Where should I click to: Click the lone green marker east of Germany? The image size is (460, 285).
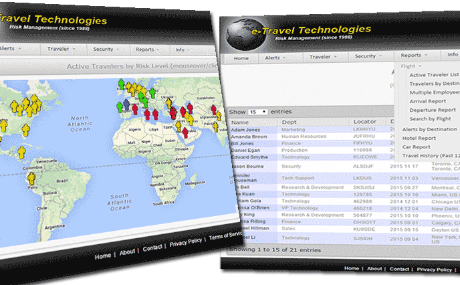(152, 93)
